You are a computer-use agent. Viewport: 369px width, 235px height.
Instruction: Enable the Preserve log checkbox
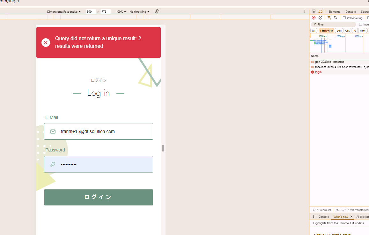click(344, 18)
